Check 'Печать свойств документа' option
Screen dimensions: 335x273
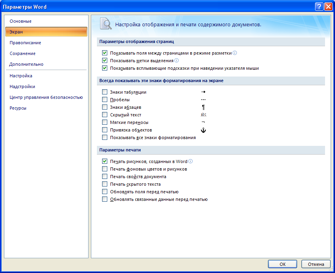tap(104, 176)
